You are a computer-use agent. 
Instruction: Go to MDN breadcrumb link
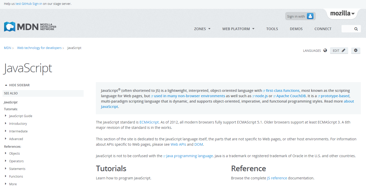tap(8, 48)
